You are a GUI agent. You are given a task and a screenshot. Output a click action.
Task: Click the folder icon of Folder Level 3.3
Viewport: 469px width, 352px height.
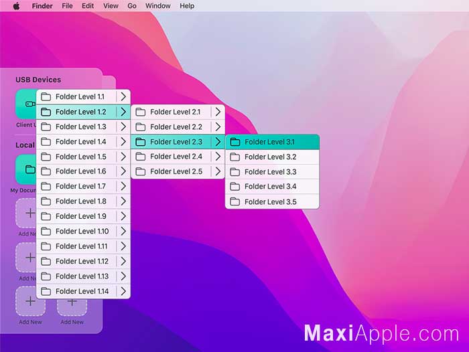pos(234,172)
